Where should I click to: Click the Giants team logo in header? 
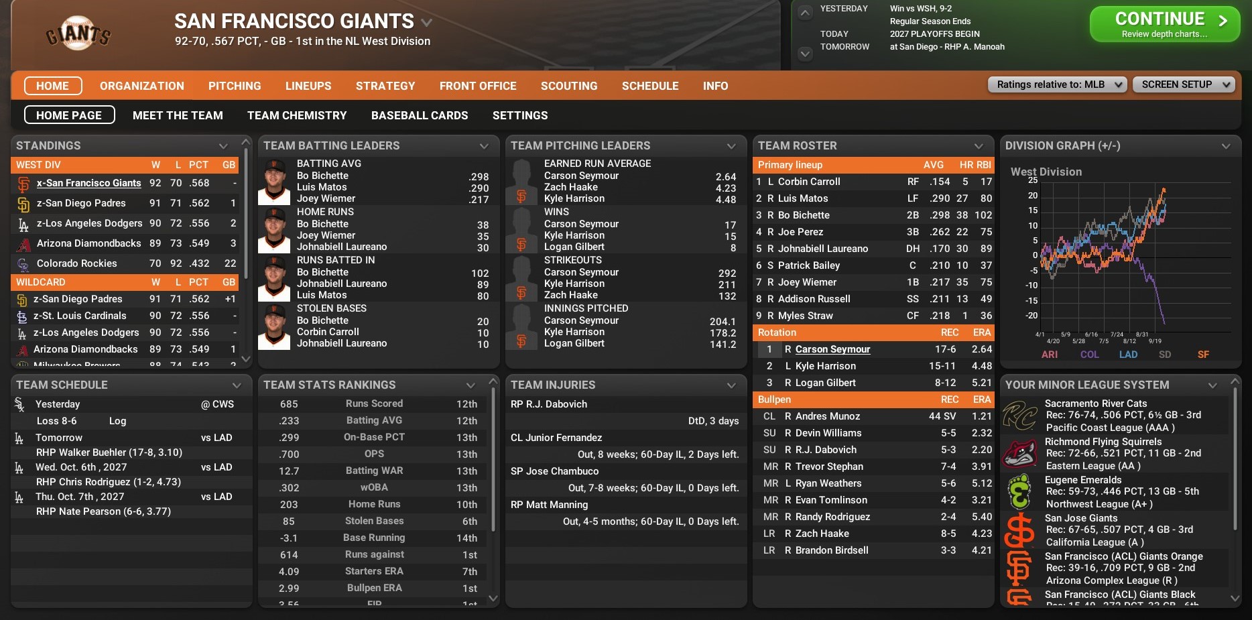(x=78, y=34)
